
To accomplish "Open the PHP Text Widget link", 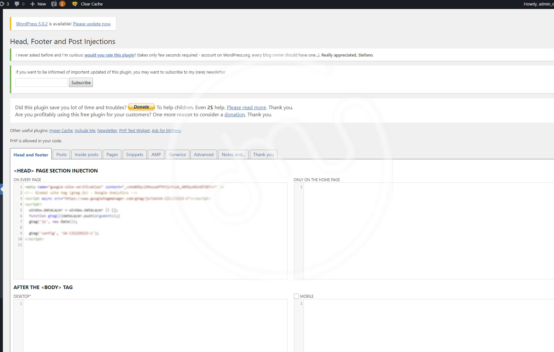I will click(134, 130).
